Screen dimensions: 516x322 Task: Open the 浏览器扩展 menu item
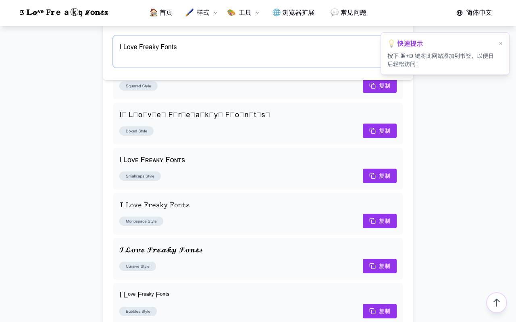pyautogui.click(x=293, y=13)
